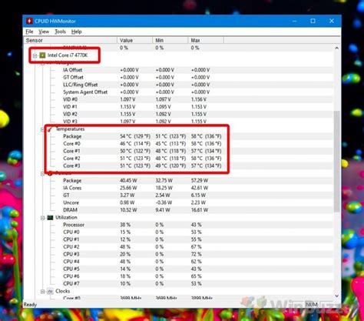
Task: Open the File menu
Action: 29,32
